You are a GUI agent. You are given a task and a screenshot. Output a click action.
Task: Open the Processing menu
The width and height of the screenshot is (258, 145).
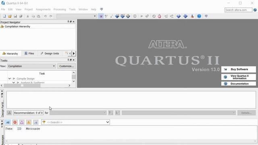(60, 9)
